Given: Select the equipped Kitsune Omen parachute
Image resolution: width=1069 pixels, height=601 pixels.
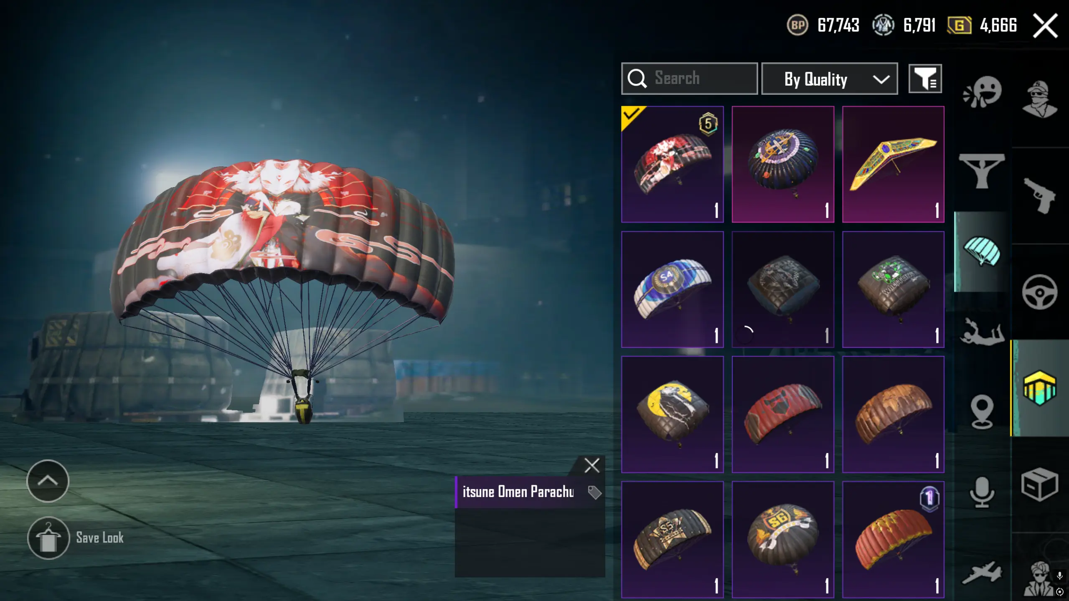Looking at the screenshot, I should 672,164.
